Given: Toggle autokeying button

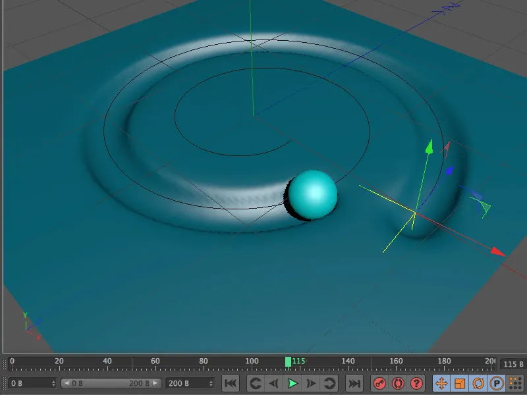Looking at the screenshot, I should [x=398, y=383].
